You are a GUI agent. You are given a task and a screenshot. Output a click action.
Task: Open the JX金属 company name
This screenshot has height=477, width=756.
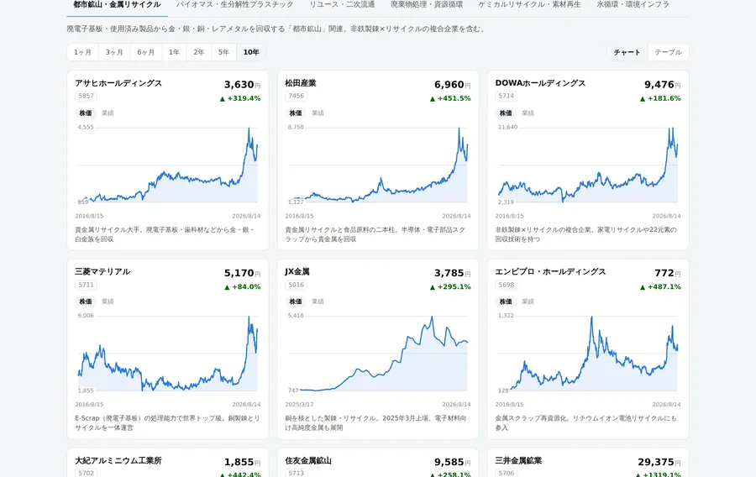pos(297,271)
